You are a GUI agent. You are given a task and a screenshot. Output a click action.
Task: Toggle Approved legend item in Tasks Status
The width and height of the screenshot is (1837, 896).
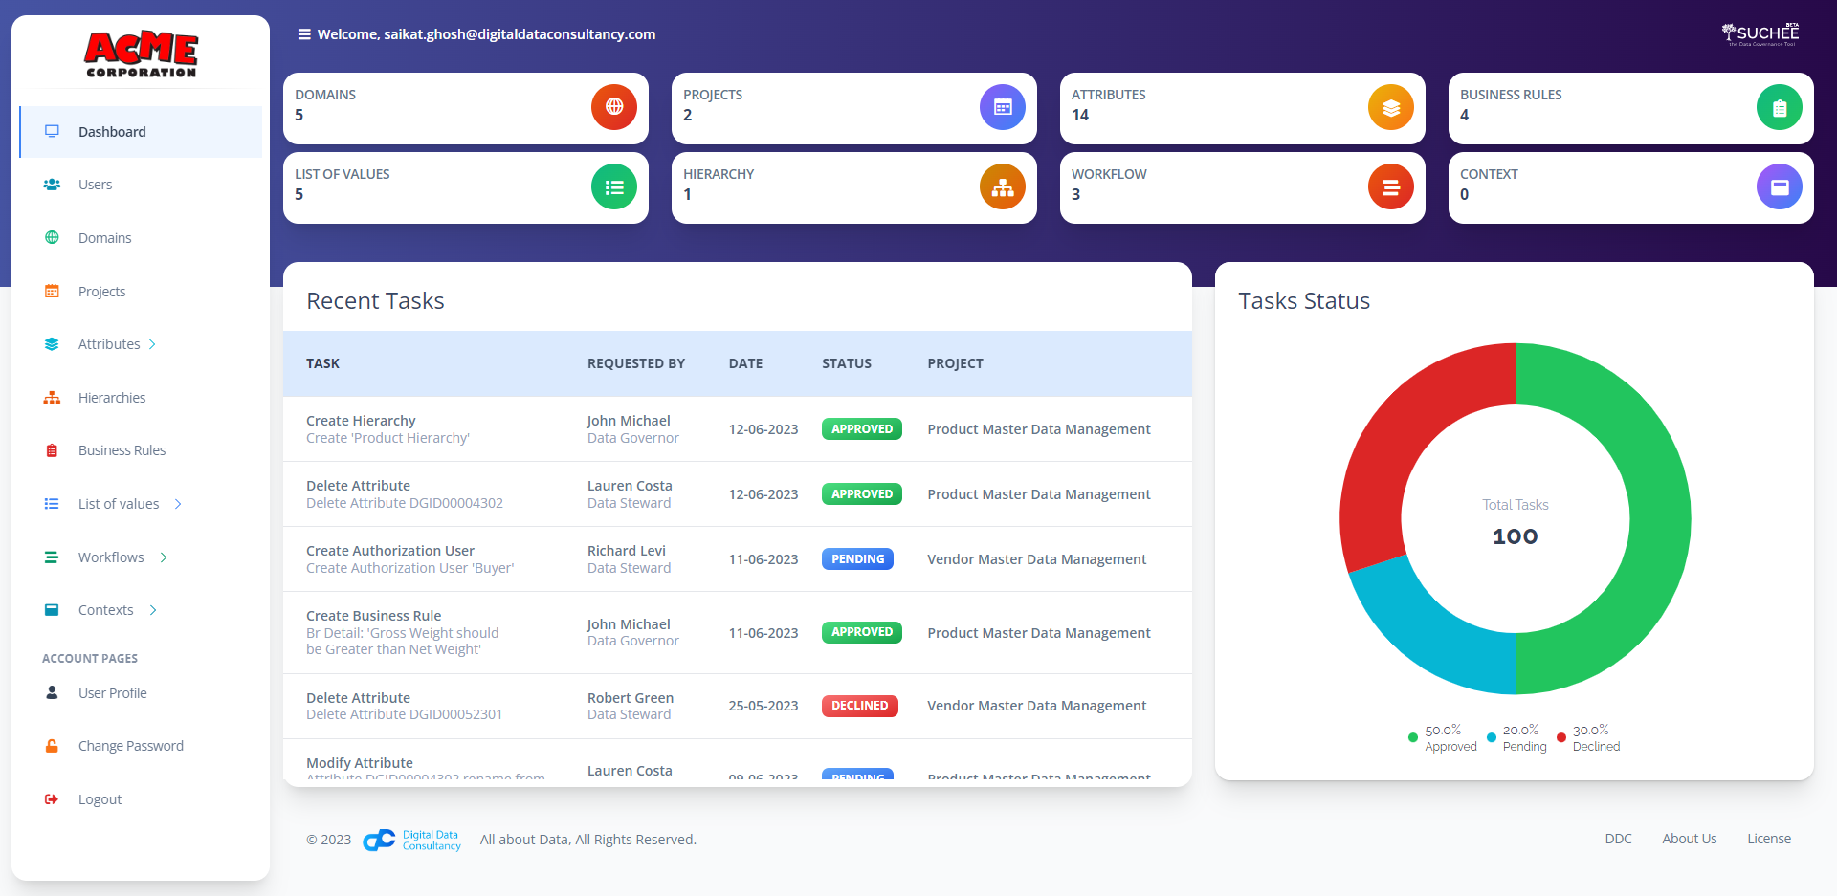[x=1443, y=738]
